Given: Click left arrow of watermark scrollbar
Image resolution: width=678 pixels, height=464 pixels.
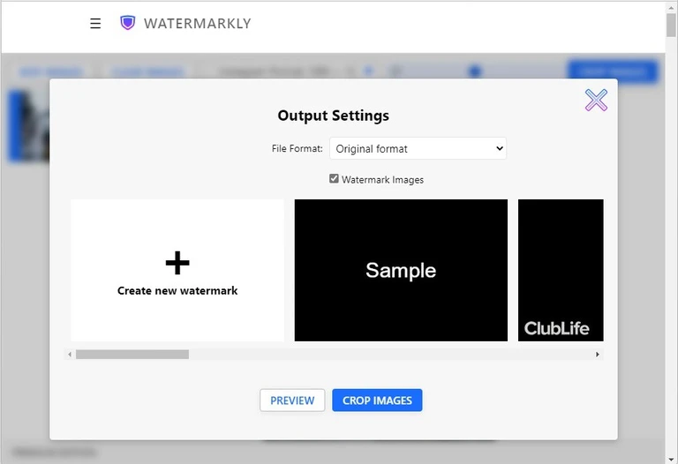Looking at the screenshot, I should pyautogui.click(x=70, y=355).
